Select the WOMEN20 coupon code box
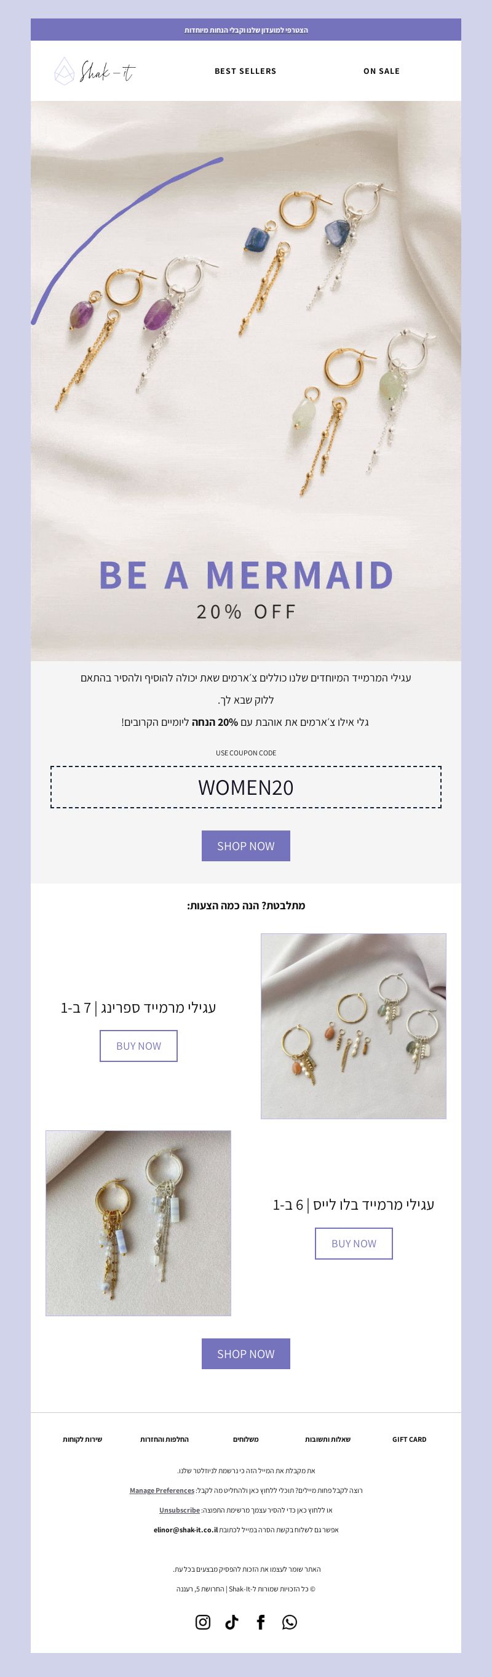Screen dimensions: 492x1677 [245, 787]
